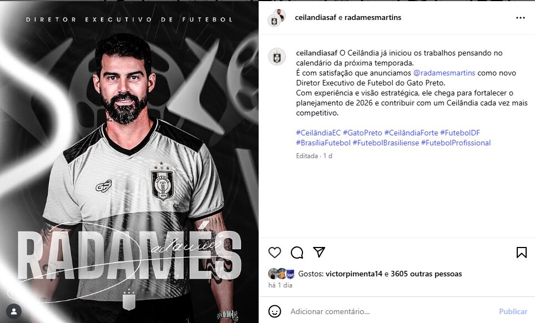535x323 pixels.
Task: Open comments with the speech bubble icon
Action: tap(297, 253)
